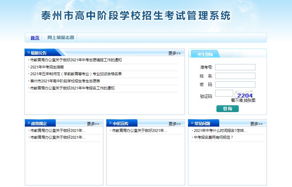Open 中考报名费用有何规定？ question
292x187 pixels.
[x=213, y=137]
